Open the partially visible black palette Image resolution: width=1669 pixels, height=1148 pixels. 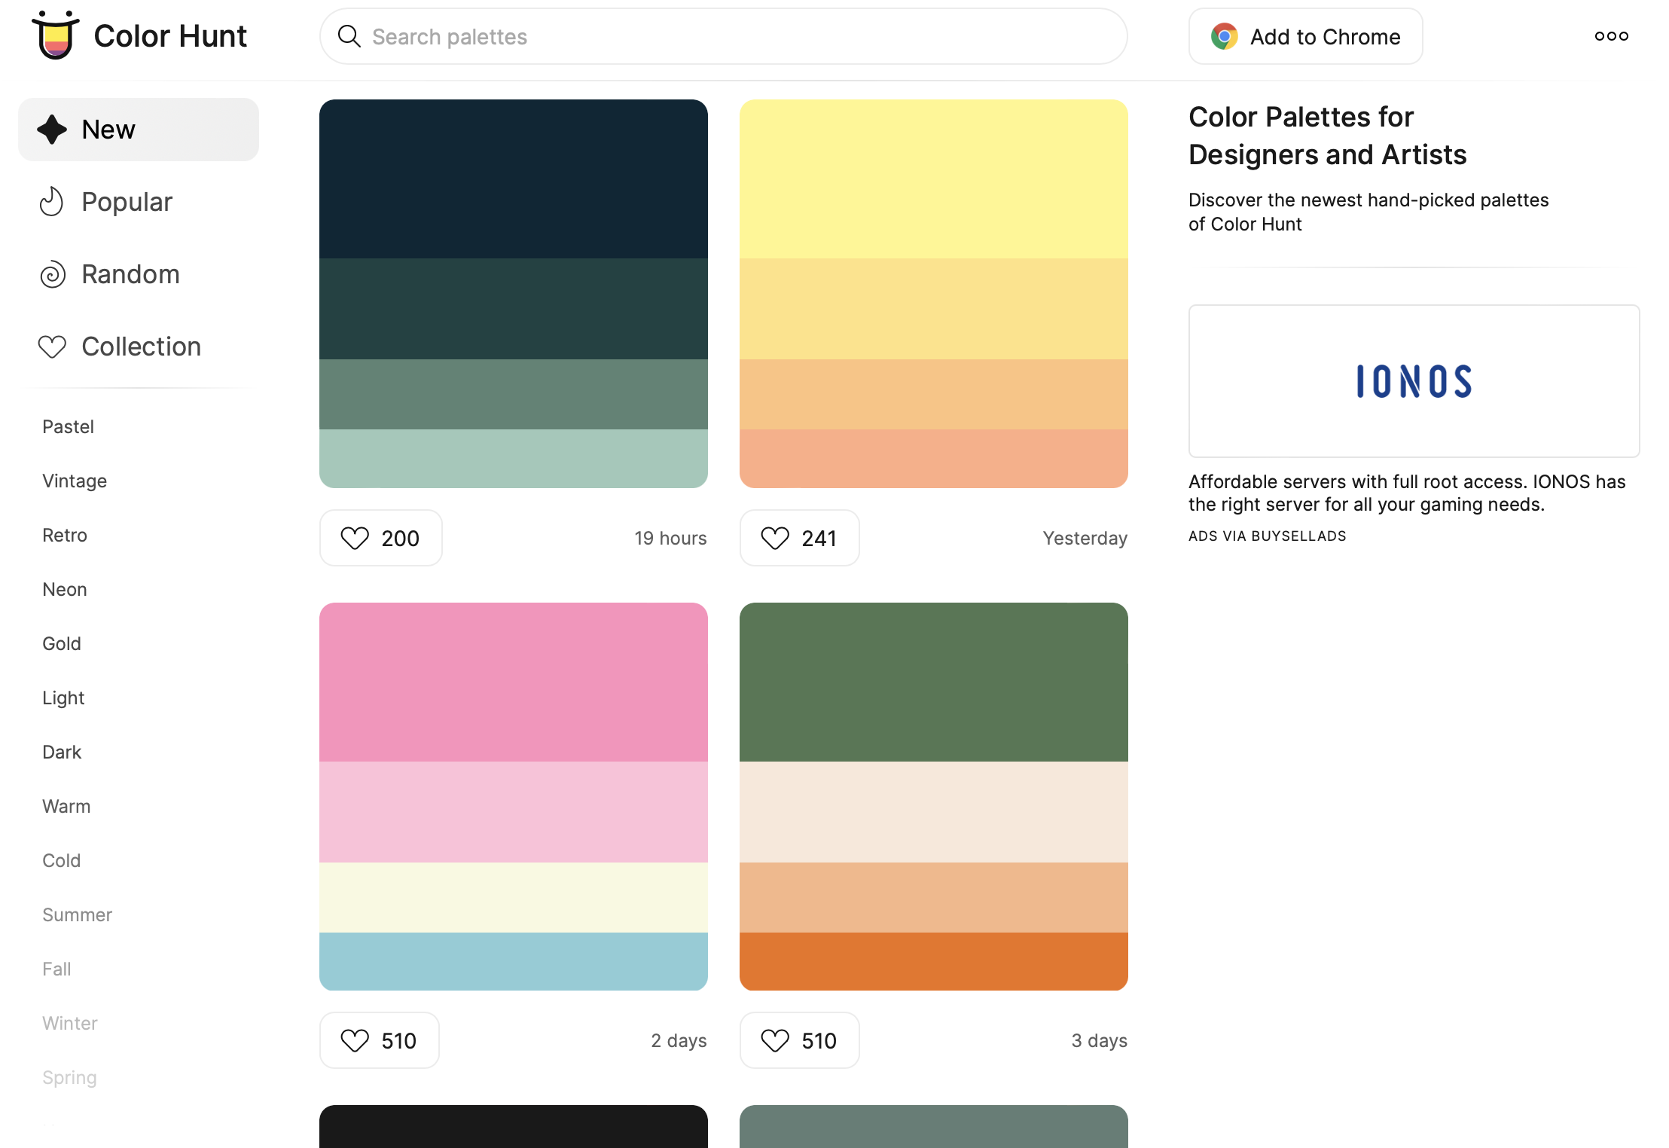(514, 1127)
